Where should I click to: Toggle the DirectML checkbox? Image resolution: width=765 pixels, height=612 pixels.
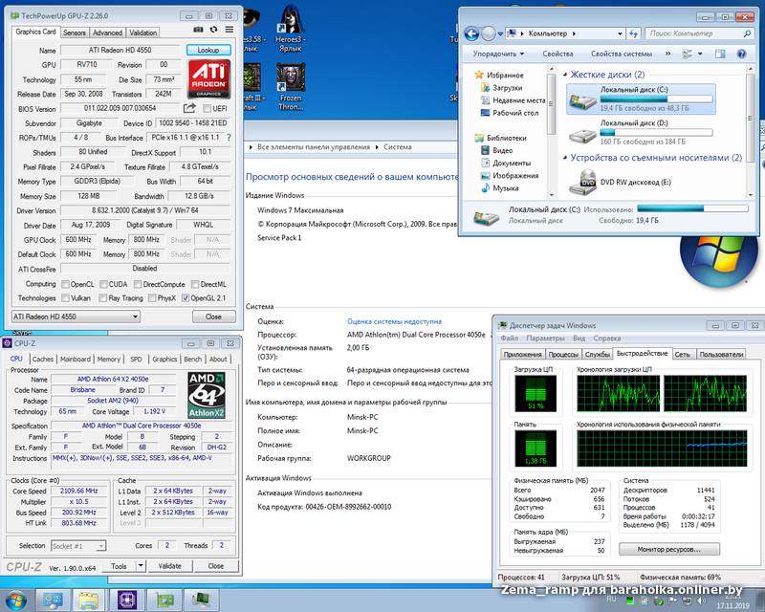tap(195, 284)
